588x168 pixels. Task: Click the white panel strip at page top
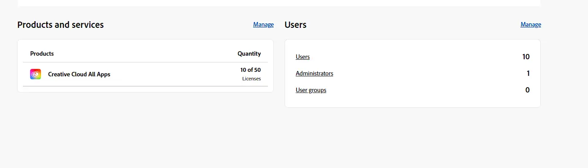click(x=279, y=3)
